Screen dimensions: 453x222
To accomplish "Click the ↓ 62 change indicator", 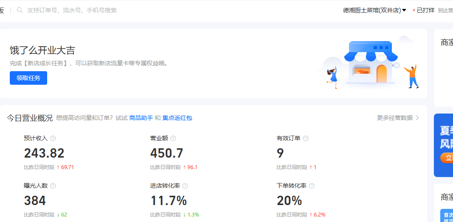I will (62, 215).
